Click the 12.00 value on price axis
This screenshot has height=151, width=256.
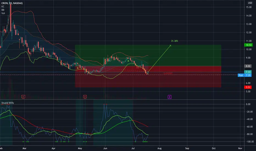click(249, 32)
